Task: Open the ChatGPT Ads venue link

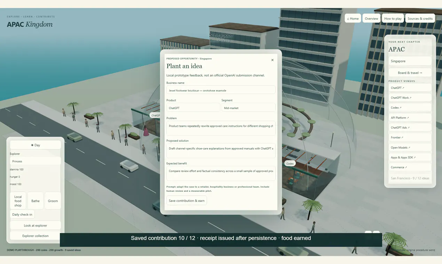Action: pos(410,127)
